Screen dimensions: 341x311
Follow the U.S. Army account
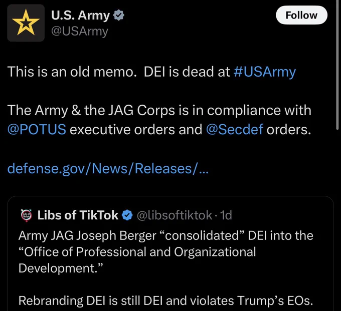pyautogui.click(x=301, y=15)
